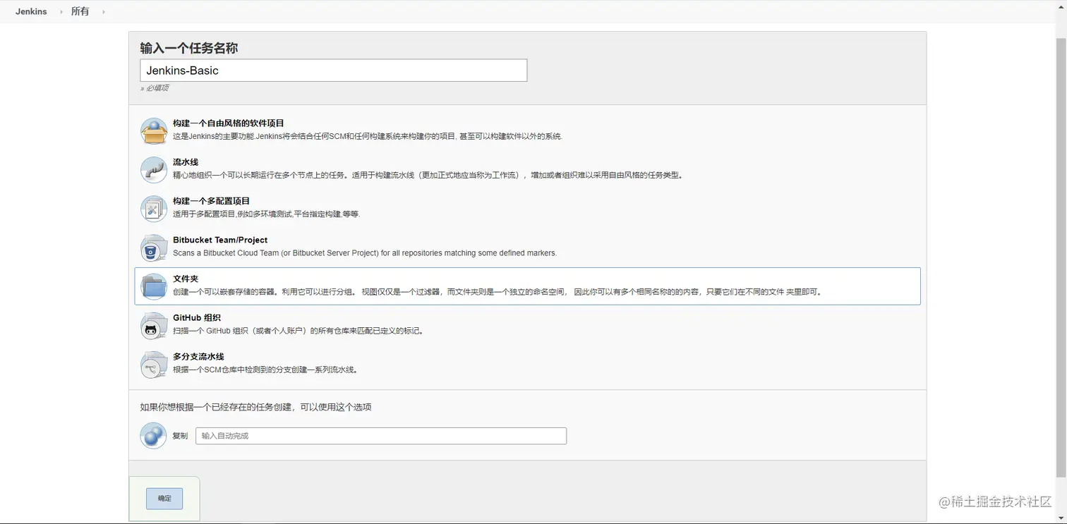Screen dimensions: 1067x524
Task: Click the freestyle project description about SCM
Action: [368, 136]
